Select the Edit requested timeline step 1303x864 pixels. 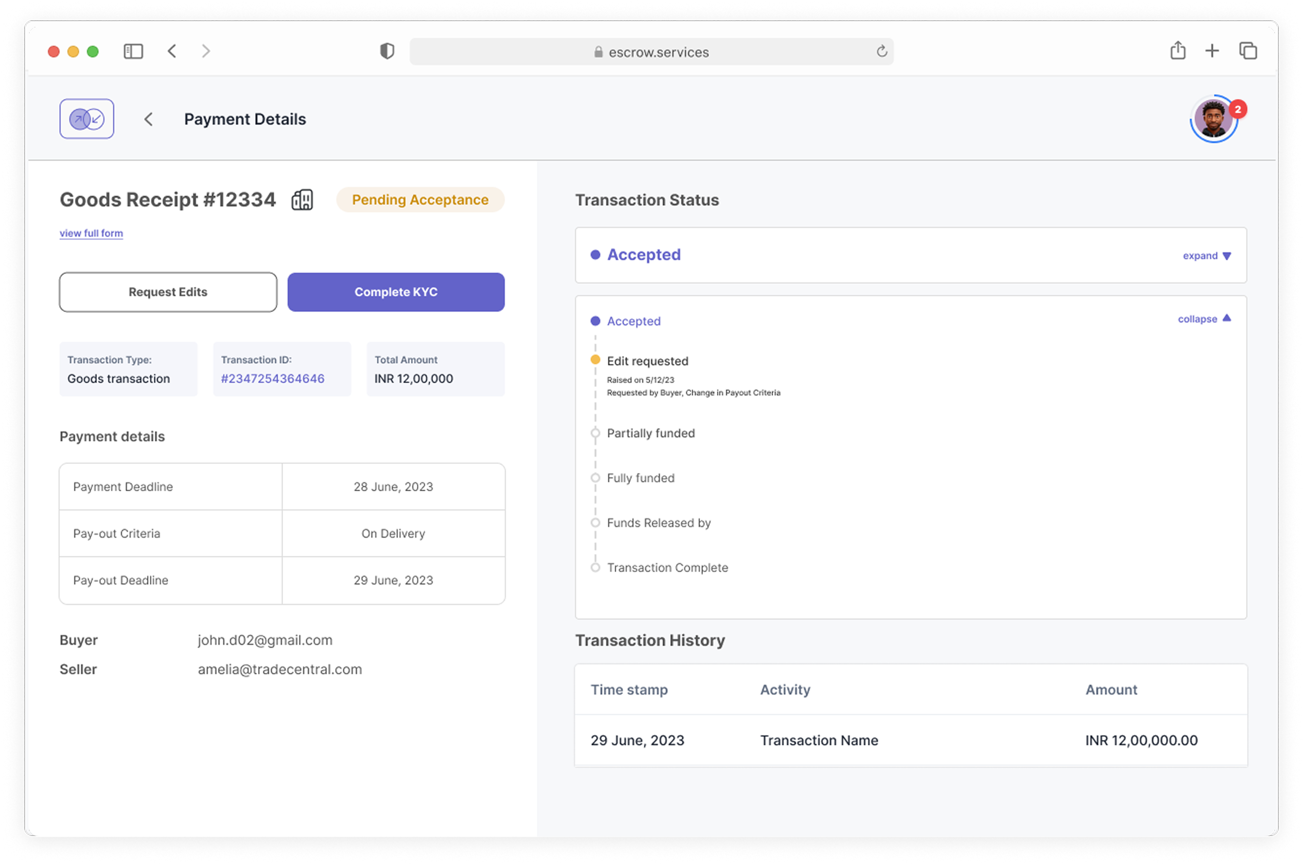pos(648,361)
